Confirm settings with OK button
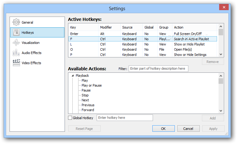Image resolution: width=237 pixels, height=144 pixels. point(163,129)
